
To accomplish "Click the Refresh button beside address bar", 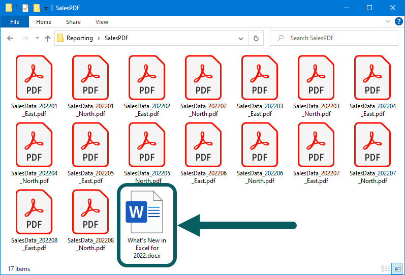I will point(256,38).
